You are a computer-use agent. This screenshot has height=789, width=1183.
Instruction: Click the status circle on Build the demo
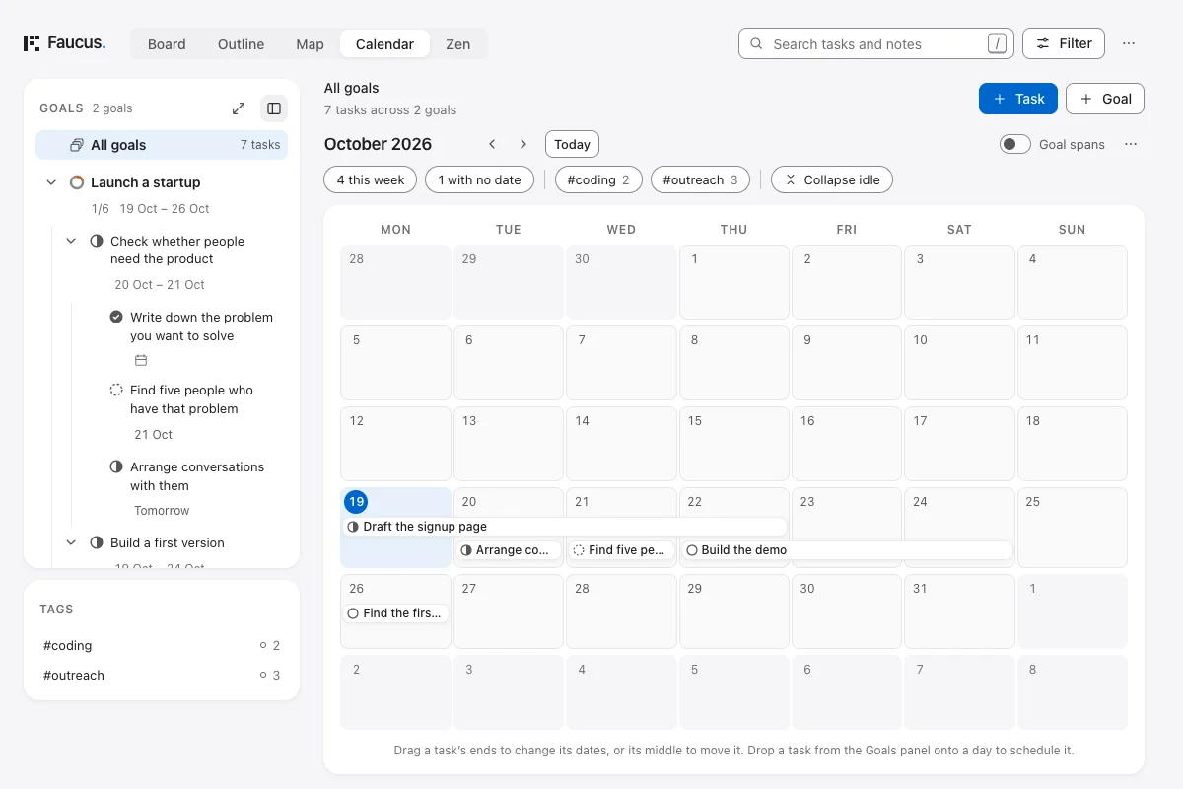[692, 550]
